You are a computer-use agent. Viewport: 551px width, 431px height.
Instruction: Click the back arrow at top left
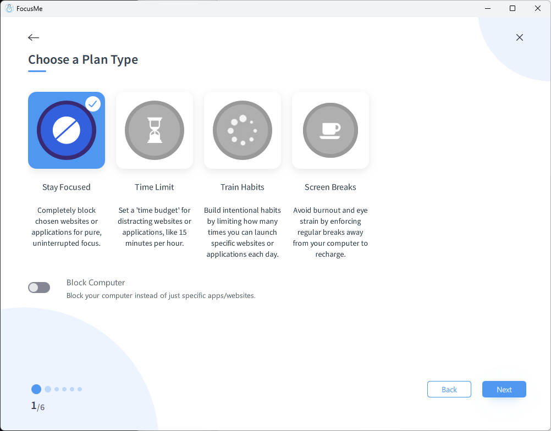click(34, 37)
